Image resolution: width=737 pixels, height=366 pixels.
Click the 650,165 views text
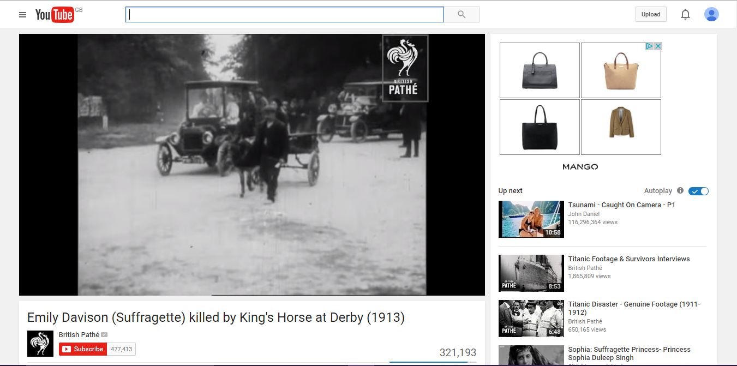click(587, 329)
